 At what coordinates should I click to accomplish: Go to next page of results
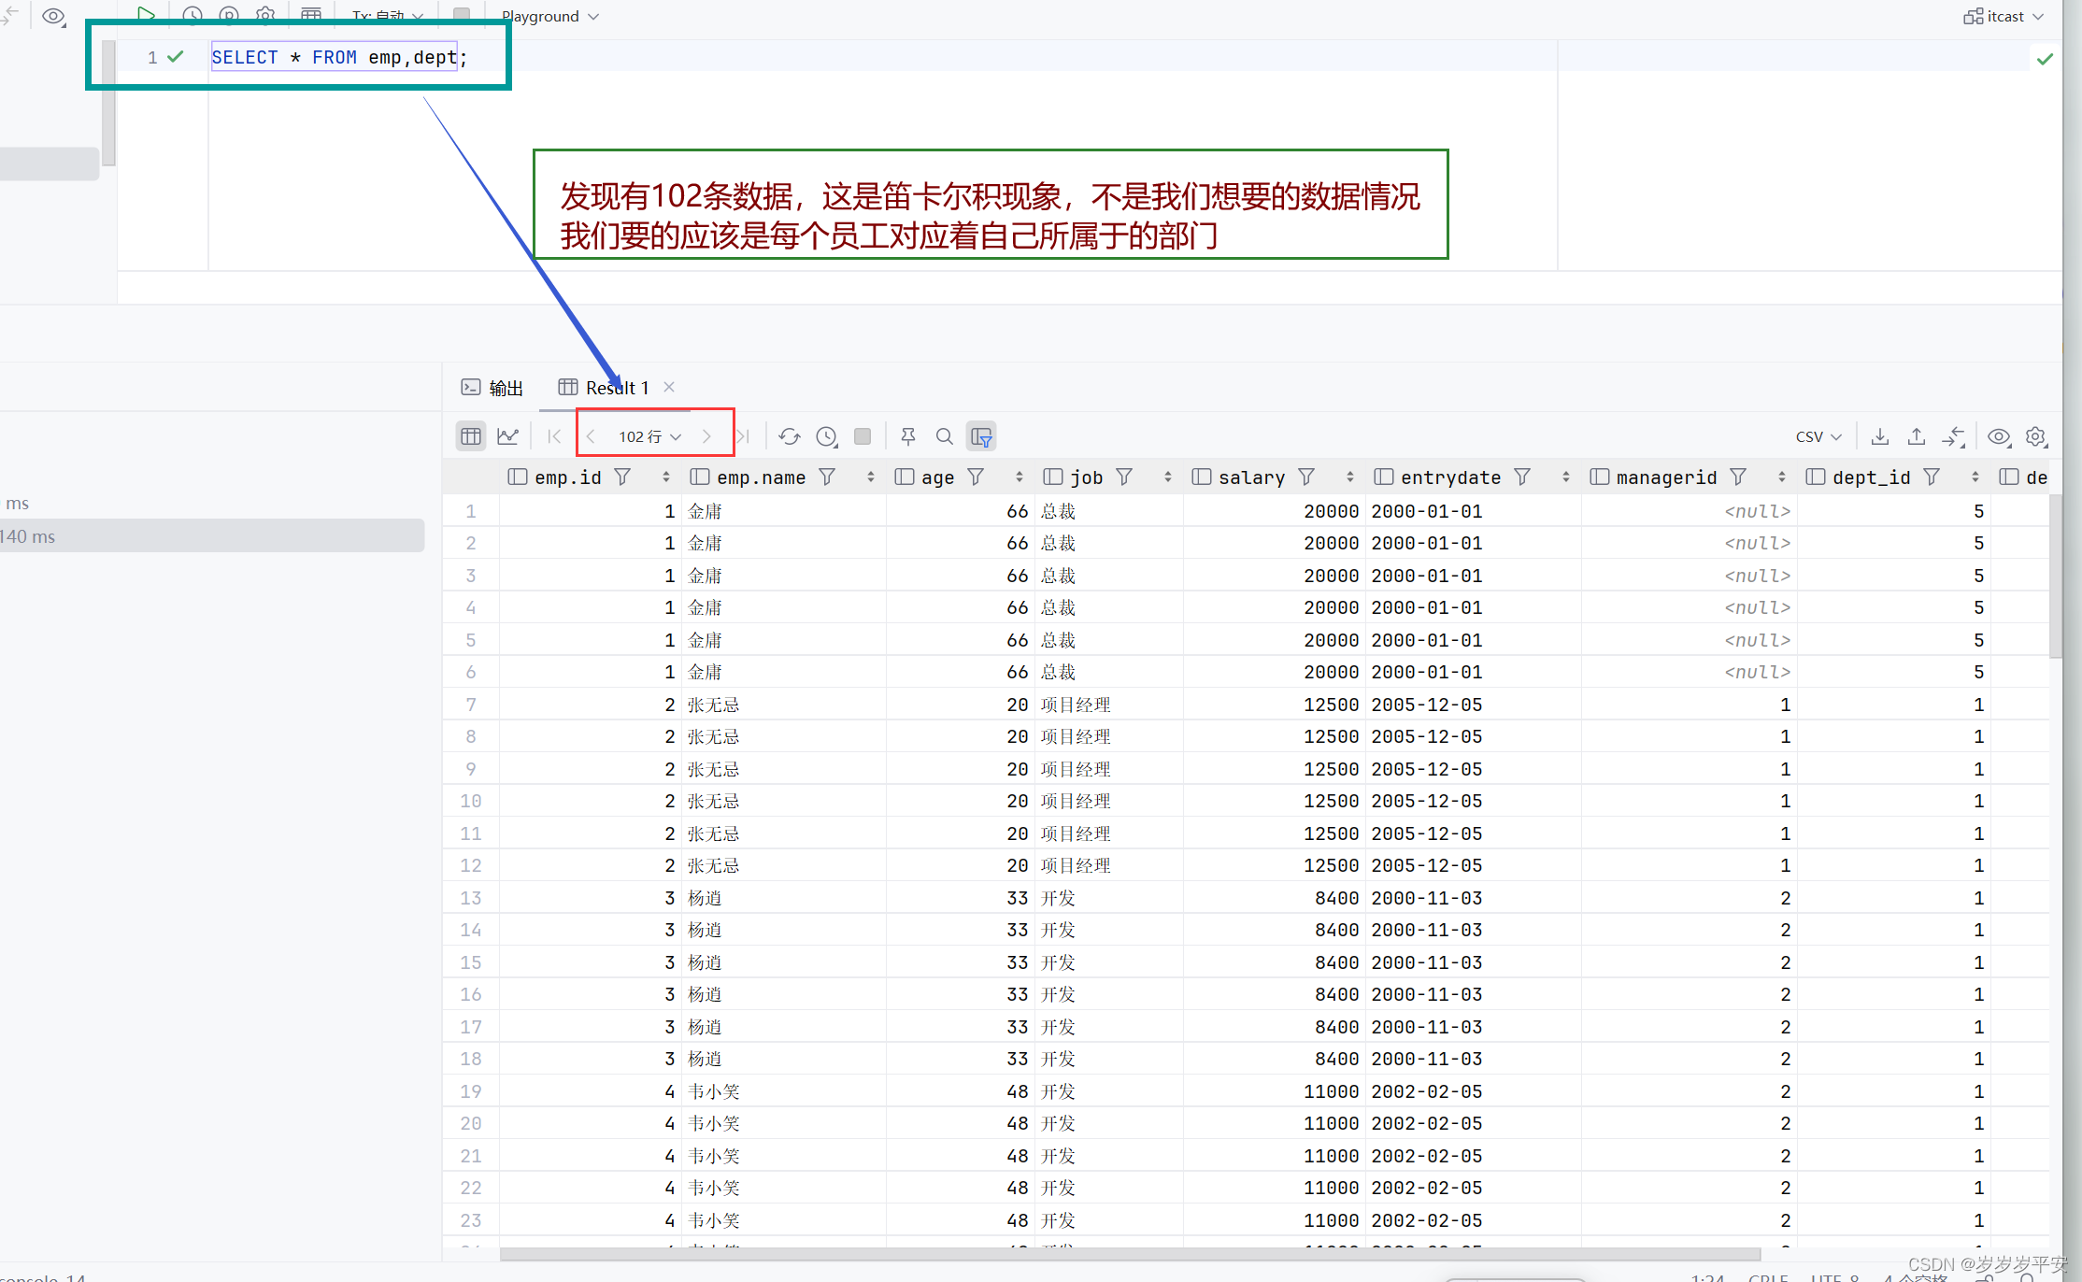point(706,436)
